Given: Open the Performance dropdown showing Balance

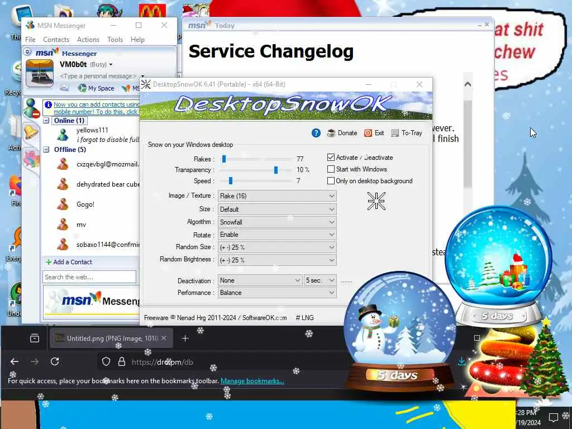Looking at the screenshot, I should (277, 293).
